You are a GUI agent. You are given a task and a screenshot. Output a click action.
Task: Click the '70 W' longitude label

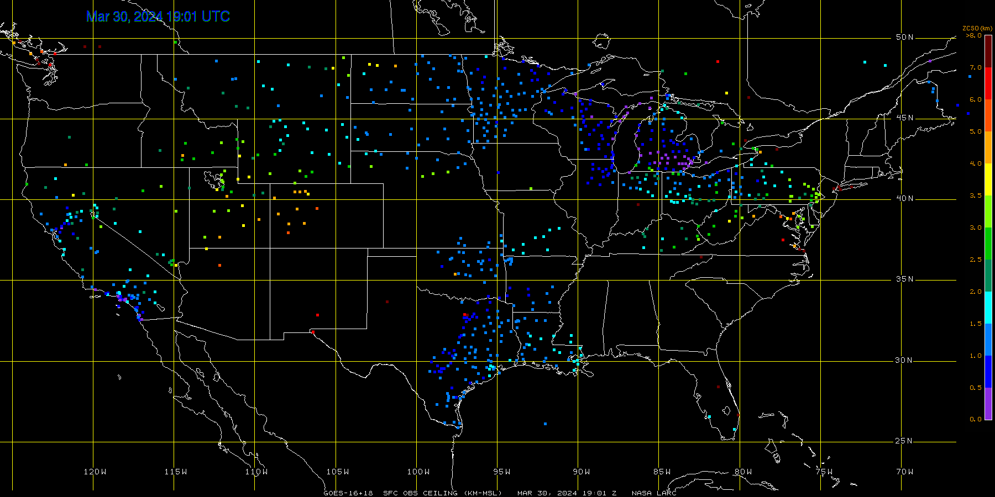[905, 472]
